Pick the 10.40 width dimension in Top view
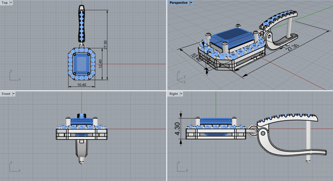This screenshot has height=181, width=333. coord(82,84)
